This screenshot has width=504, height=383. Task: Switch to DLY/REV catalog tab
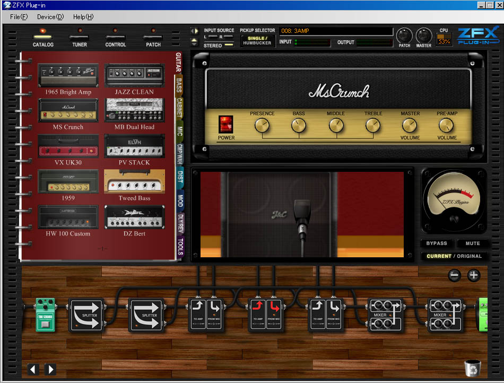coord(180,223)
